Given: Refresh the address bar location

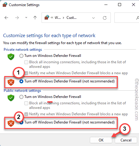Looking at the screenshot, I should tap(105, 18).
